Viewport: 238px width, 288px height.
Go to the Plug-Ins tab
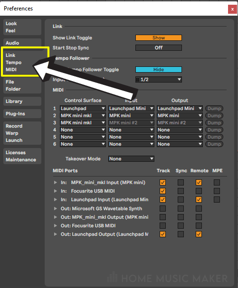[22, 113]
